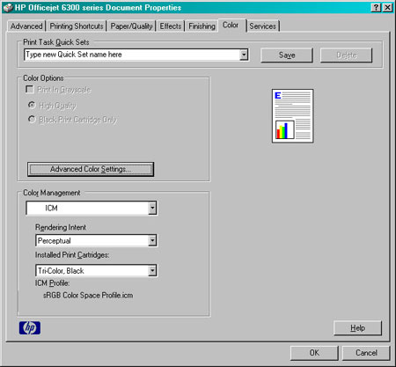The image size is (396, 367).
Task: Open the ICM color management dropdown
Action: [152, 208]
